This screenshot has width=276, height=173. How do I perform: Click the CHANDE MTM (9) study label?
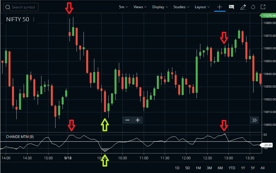(x=20, y=137)
